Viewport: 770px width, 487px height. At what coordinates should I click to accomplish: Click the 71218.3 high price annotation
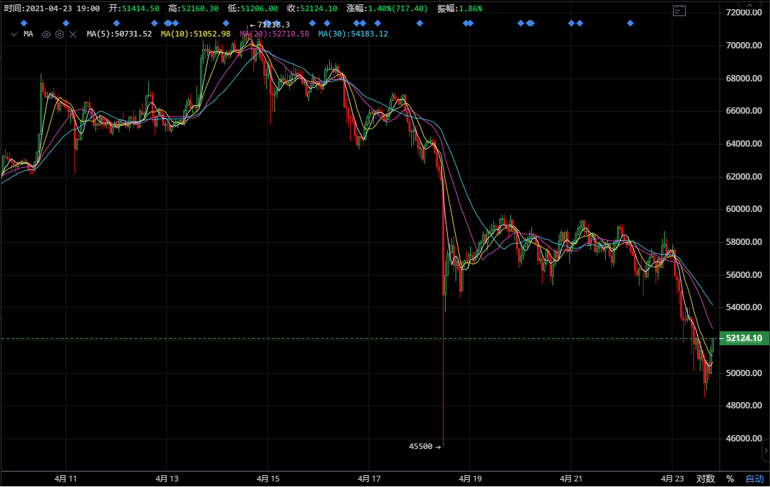[x=272, y=25]
